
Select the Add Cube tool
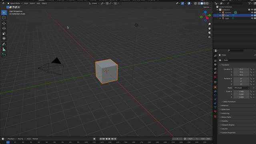[x=4, y=55]
